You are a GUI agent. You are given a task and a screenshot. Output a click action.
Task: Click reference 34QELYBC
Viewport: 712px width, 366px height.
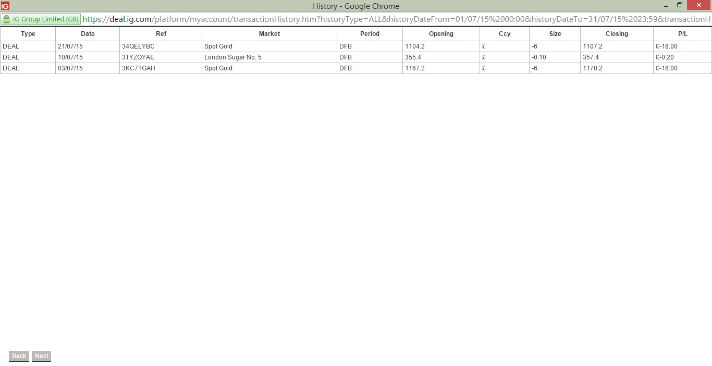tap(138, 46)
